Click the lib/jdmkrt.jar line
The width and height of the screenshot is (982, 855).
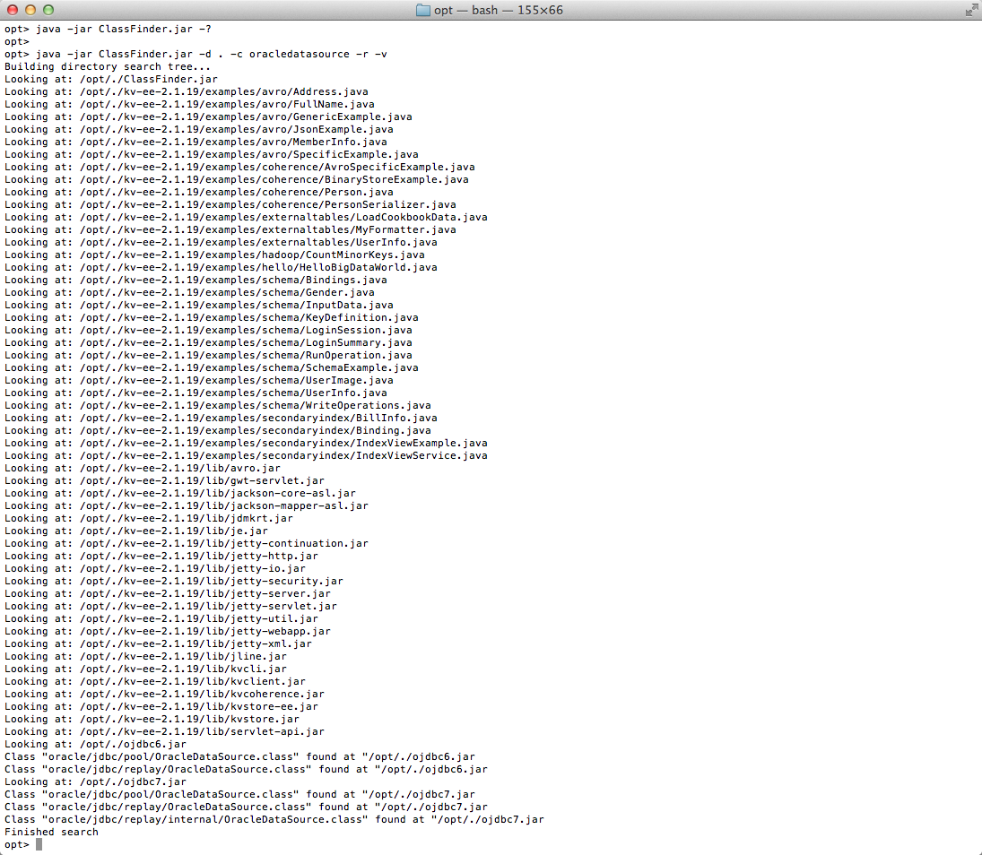tap(149, 518)
